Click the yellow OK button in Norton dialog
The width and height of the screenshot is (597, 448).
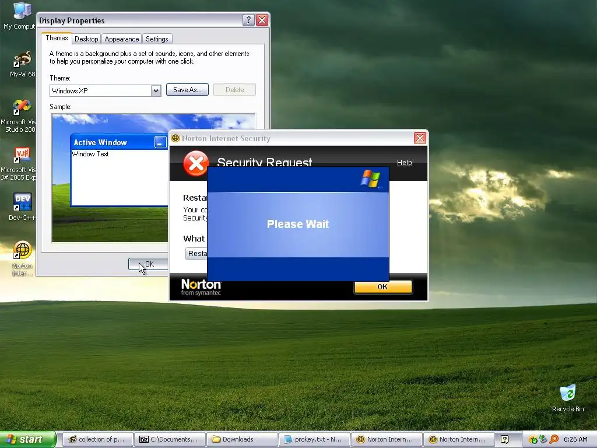[x=382, y=287]
